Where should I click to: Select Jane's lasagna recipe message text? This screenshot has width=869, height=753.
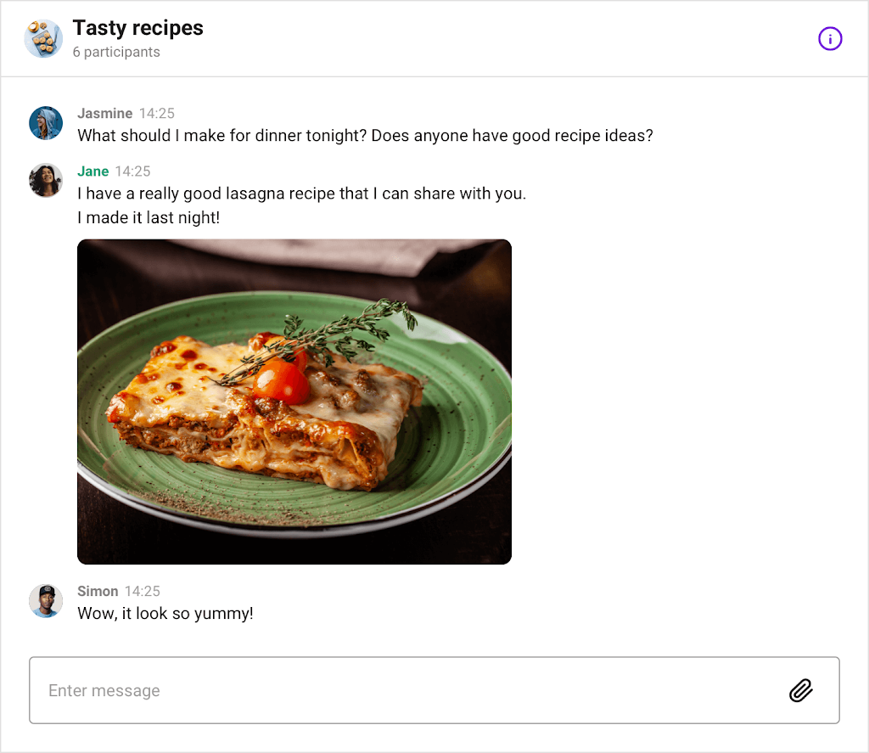[301, 194]
